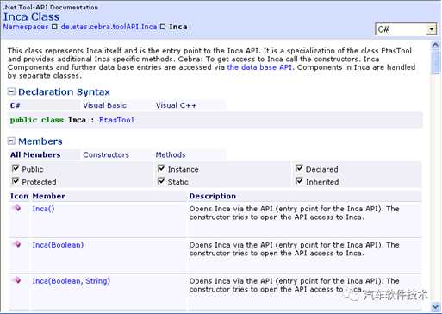Toggle the Static members checkbox
This screenshot has width=442, height=314.
coord(161,181)
